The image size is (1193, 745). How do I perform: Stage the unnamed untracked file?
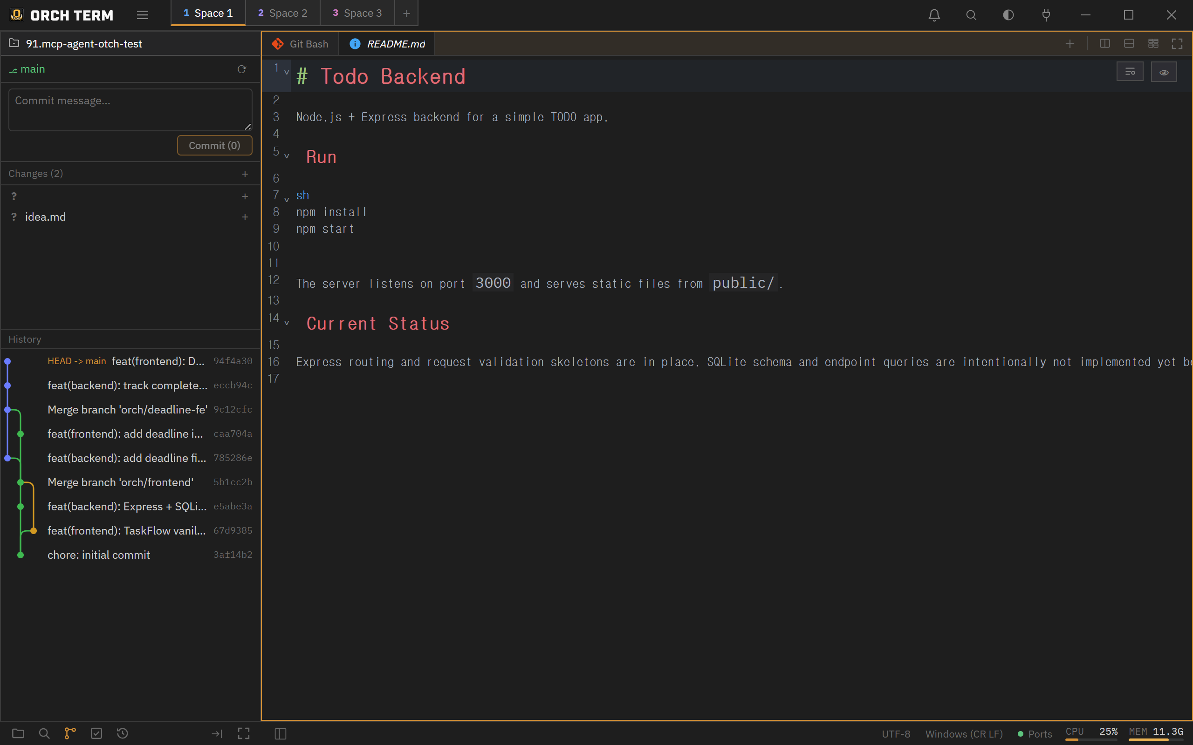pyautogui.click(x=245, y=196)
